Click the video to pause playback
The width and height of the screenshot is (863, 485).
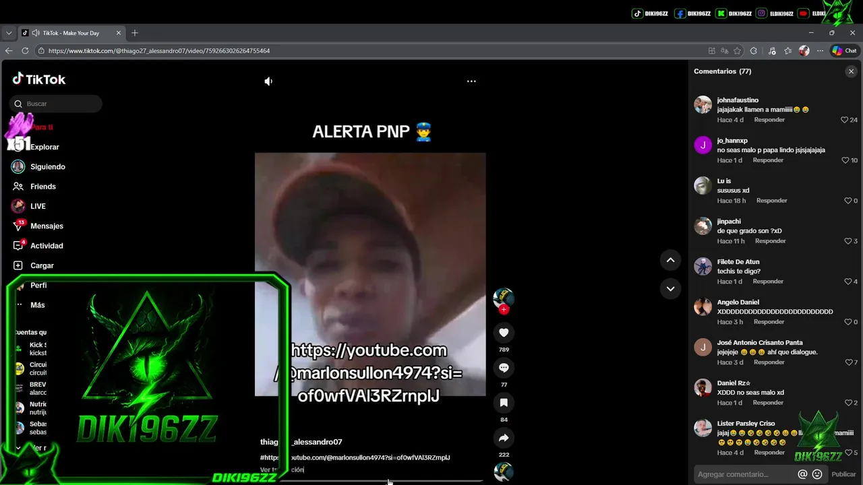[x=370, y=274]
